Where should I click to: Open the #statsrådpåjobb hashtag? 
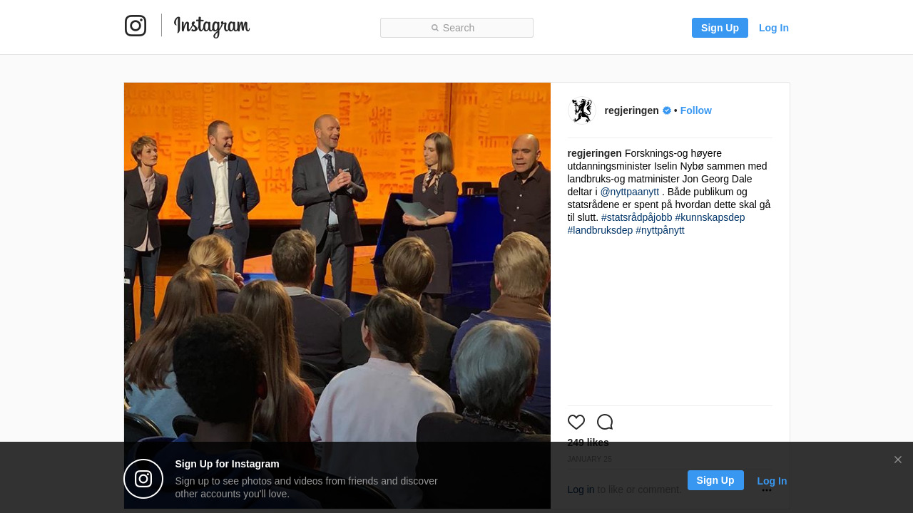pos(637,217)
